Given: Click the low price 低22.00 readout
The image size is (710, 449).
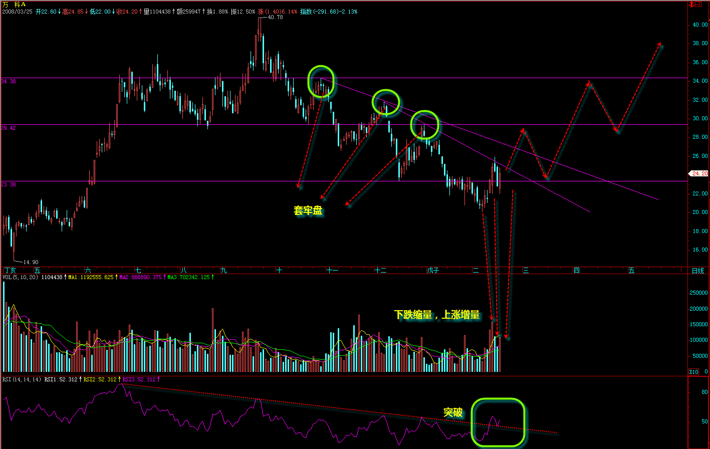Looking at the screenshot, I should coord(100,11).
